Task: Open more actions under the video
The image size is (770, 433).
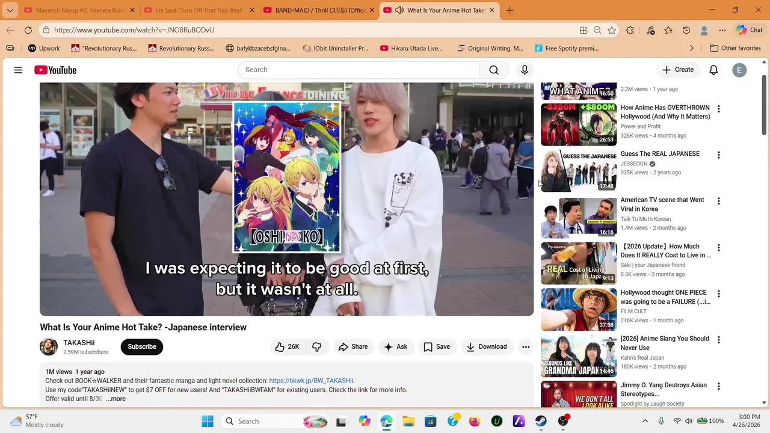Action: point(526,346)
